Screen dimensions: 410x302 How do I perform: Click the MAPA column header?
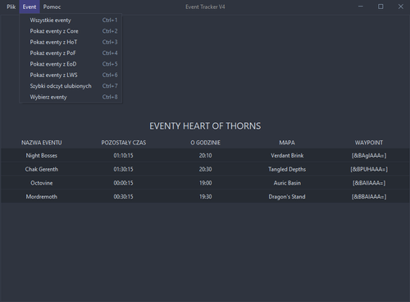pos(287,143)
